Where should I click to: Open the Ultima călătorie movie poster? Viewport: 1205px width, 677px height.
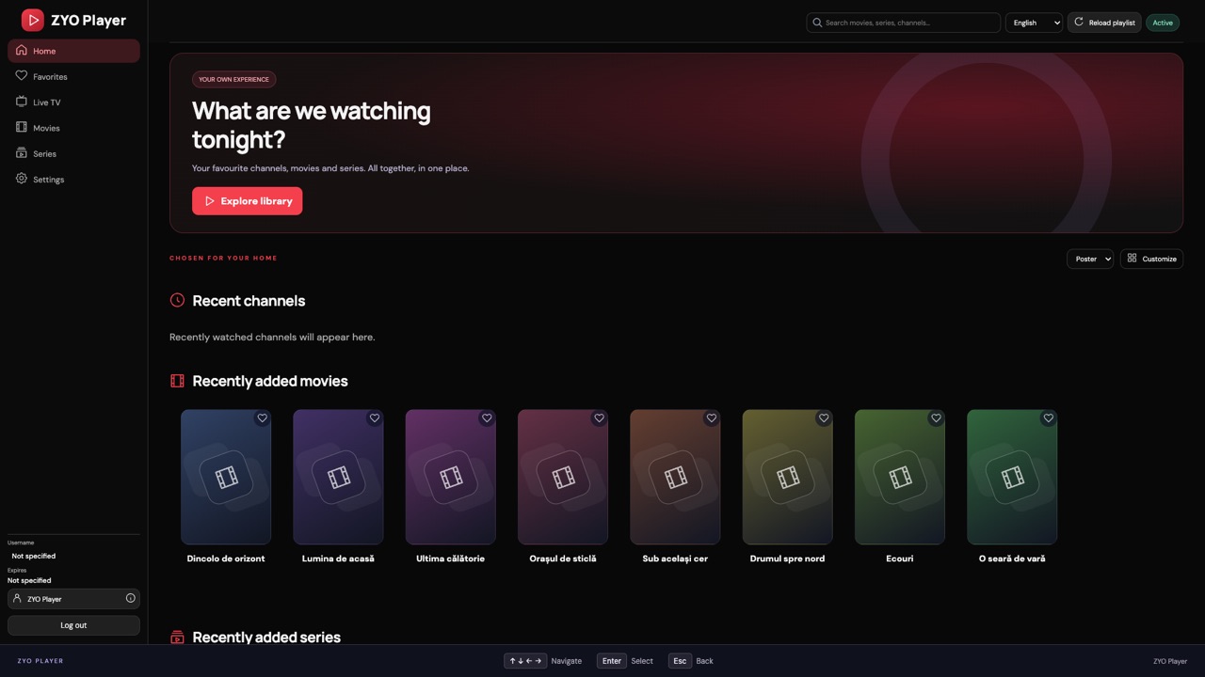click(x=451, y=477)
